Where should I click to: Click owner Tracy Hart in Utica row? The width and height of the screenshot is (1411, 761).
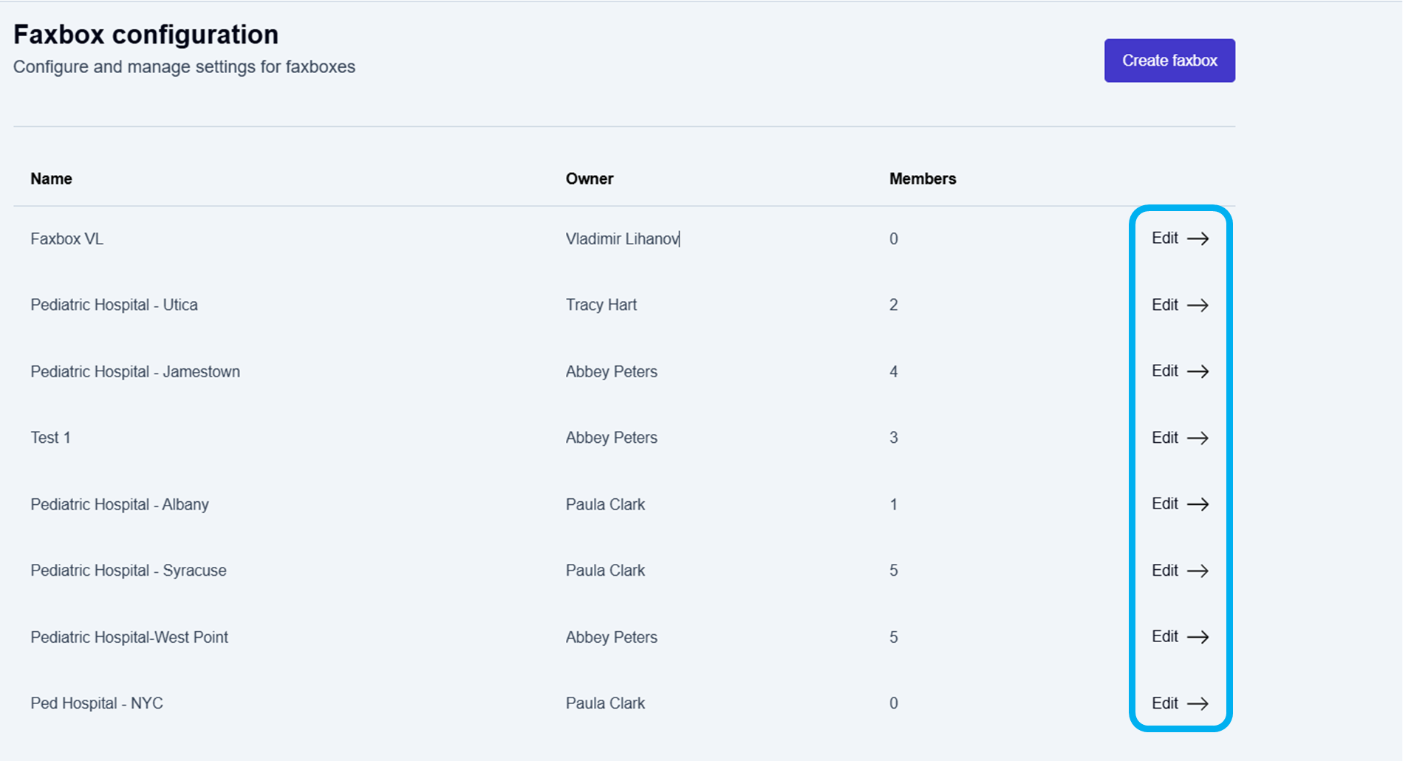(601, 305)
